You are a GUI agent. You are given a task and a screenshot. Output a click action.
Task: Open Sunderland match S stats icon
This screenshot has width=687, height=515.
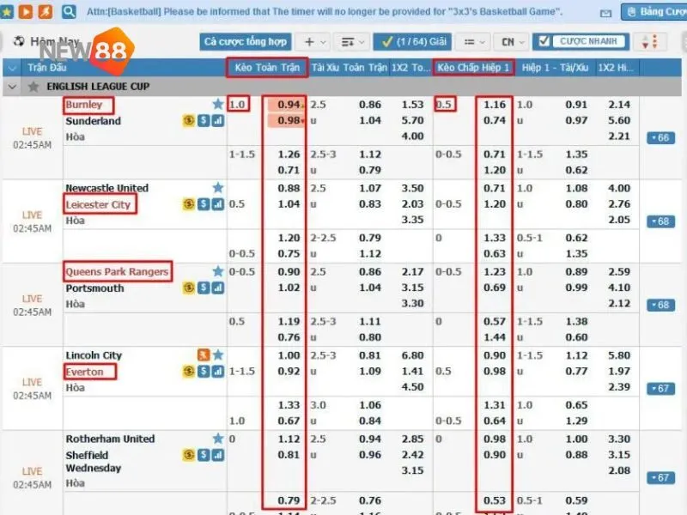pyautogui.click(x=204, y=120)
